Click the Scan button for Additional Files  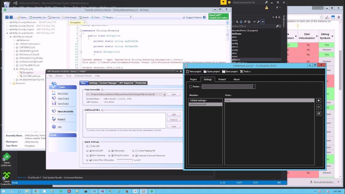pyautogui.click(x=174, y=126)
